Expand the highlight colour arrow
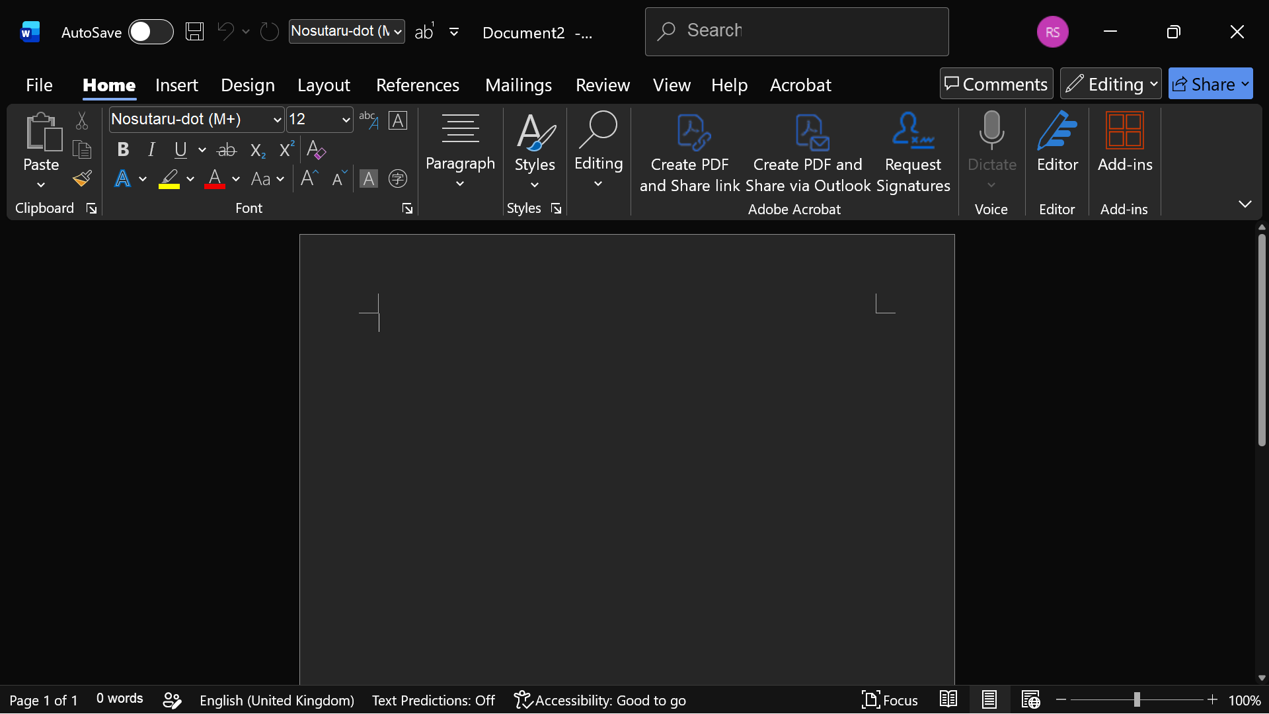 pos(190,179)
